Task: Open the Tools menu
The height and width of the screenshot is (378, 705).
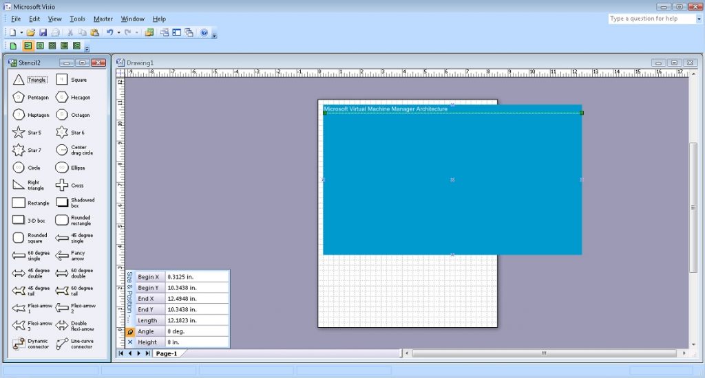Action: (77, 19)
